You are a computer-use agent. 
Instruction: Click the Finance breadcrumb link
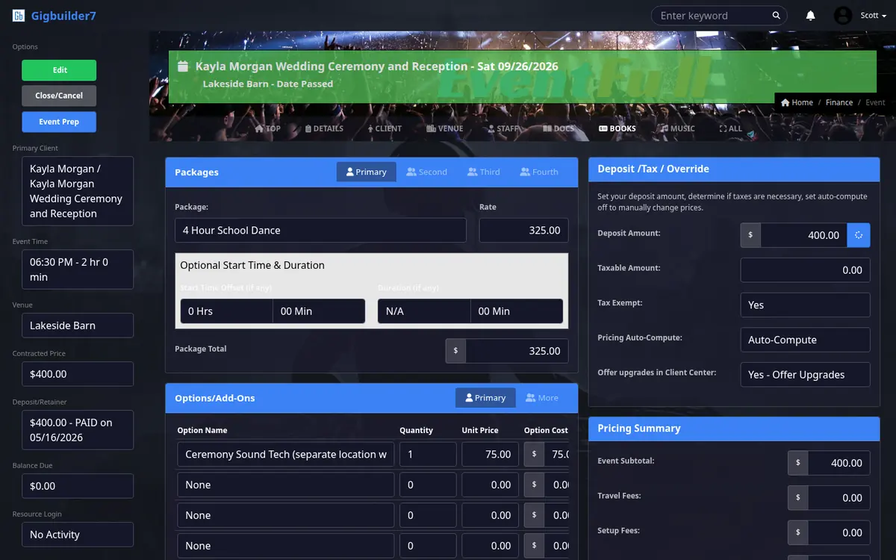pos(839,102)
